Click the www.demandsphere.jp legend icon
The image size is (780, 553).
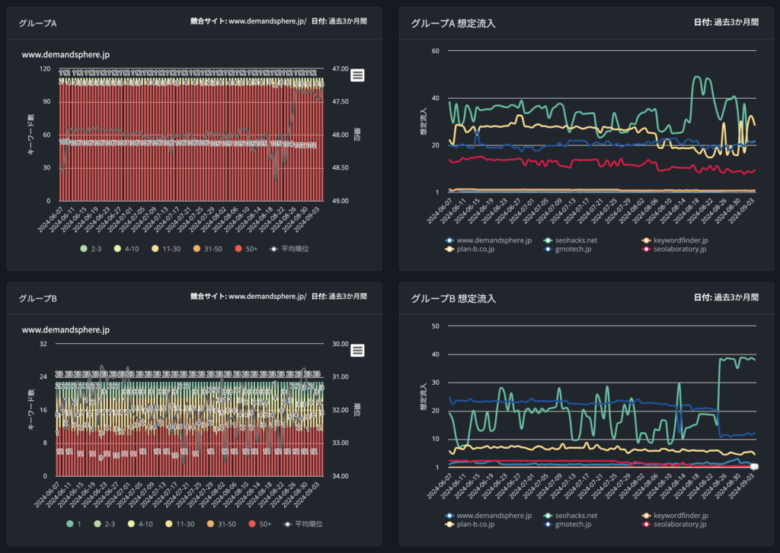450,240
